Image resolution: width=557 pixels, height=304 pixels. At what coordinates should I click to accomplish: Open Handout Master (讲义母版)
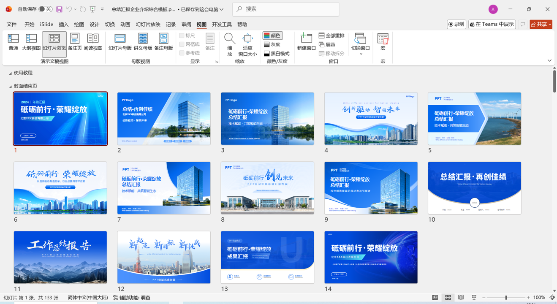[x=143, y=43]
